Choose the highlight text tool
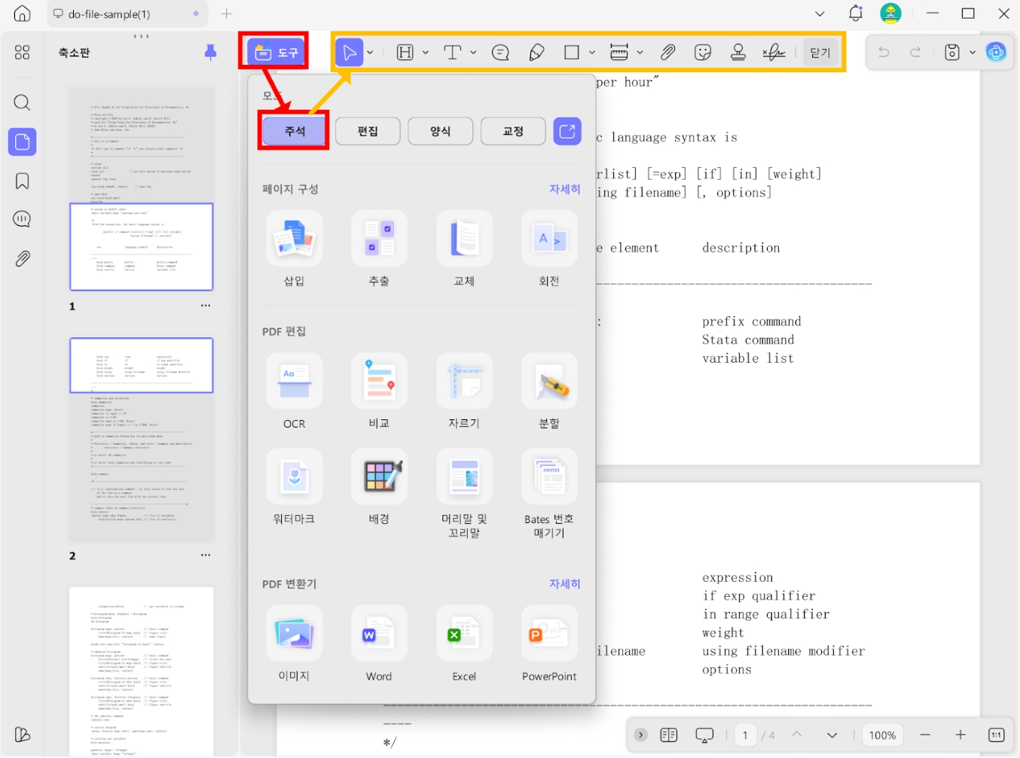 [x=405, y=52]
